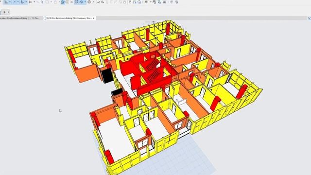The height and width of the screenshot is (175, 311).
Task: Open the grid snap dropdown arrow
Action: [34, 2]
